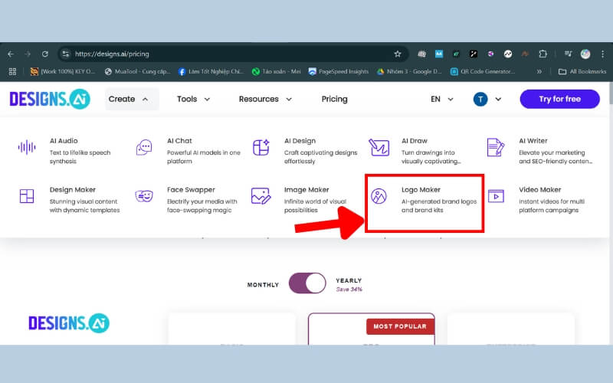Open the Logo Maker menu entry
The width and height of the screenshot is (613, 383).
[425, 203]
